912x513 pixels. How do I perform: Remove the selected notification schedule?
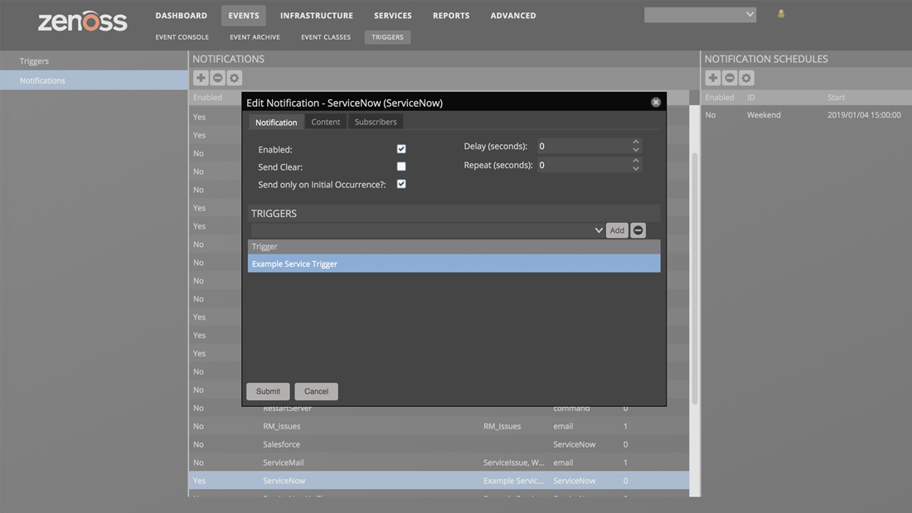coord(730,78)
